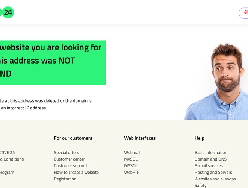Image resolution: width=248 pixels, height=188 pixels.
Task: Open Webmail interface
Action: tap(132, 153)
